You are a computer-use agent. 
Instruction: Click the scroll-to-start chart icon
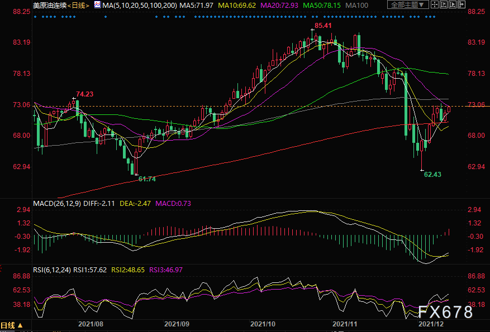coord(444,4)
